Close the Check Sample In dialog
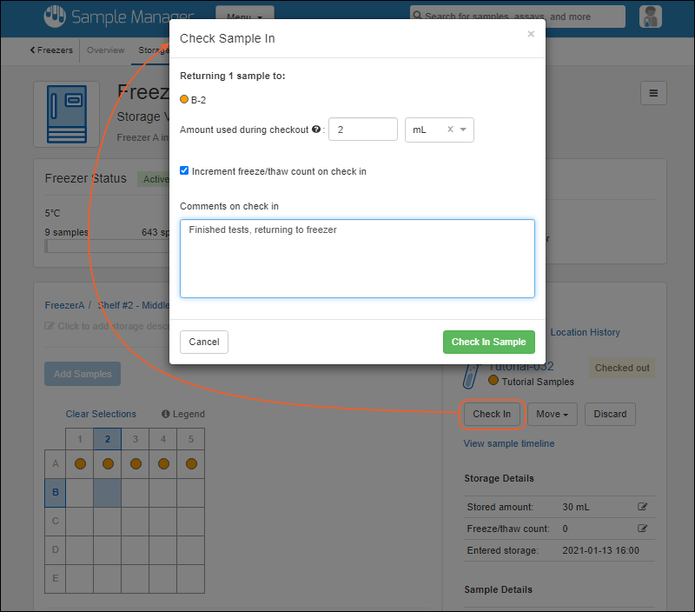 [531, 34]
